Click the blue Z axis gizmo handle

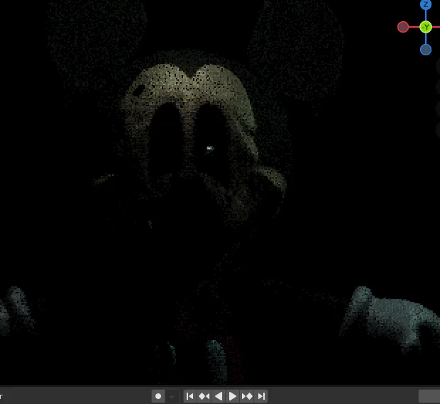pos(426,4)
